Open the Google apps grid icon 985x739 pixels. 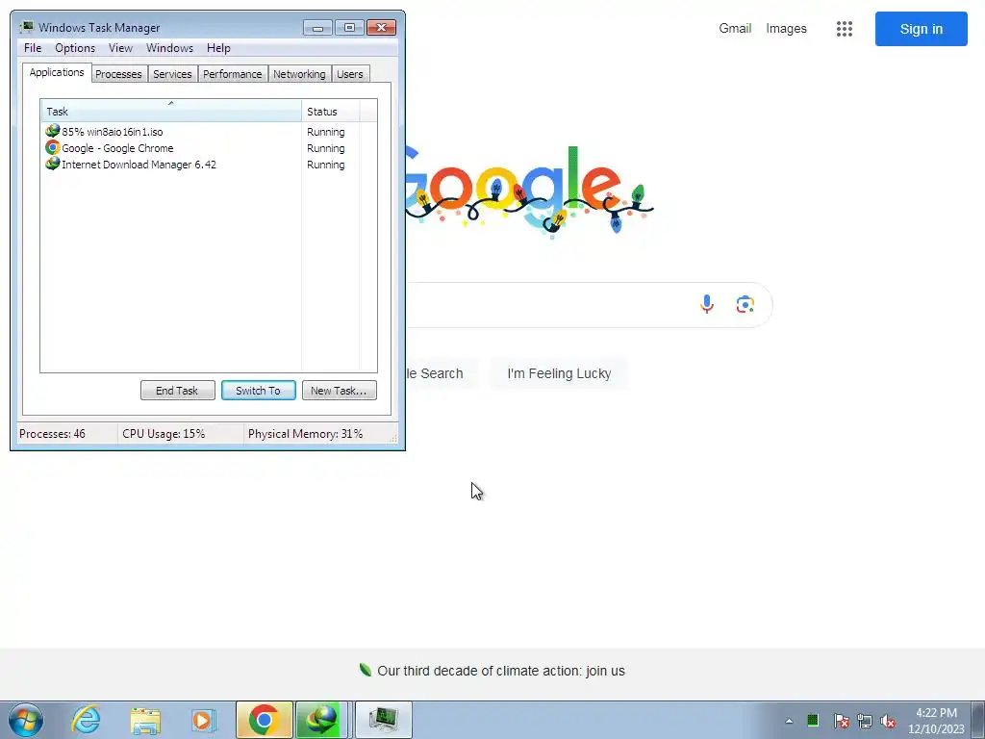point(845,28)
